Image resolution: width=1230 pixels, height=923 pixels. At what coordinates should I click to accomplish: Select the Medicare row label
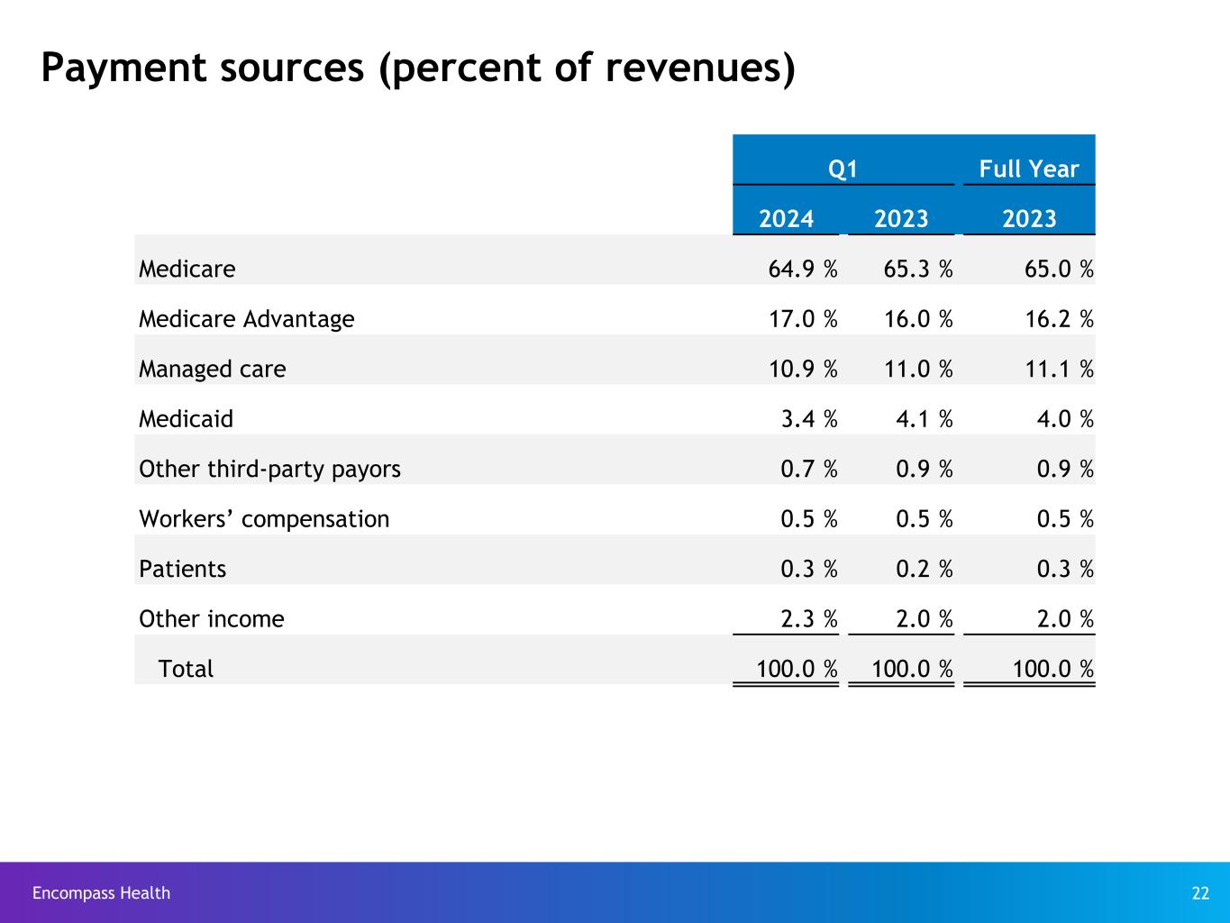click(x=187, y=270)
